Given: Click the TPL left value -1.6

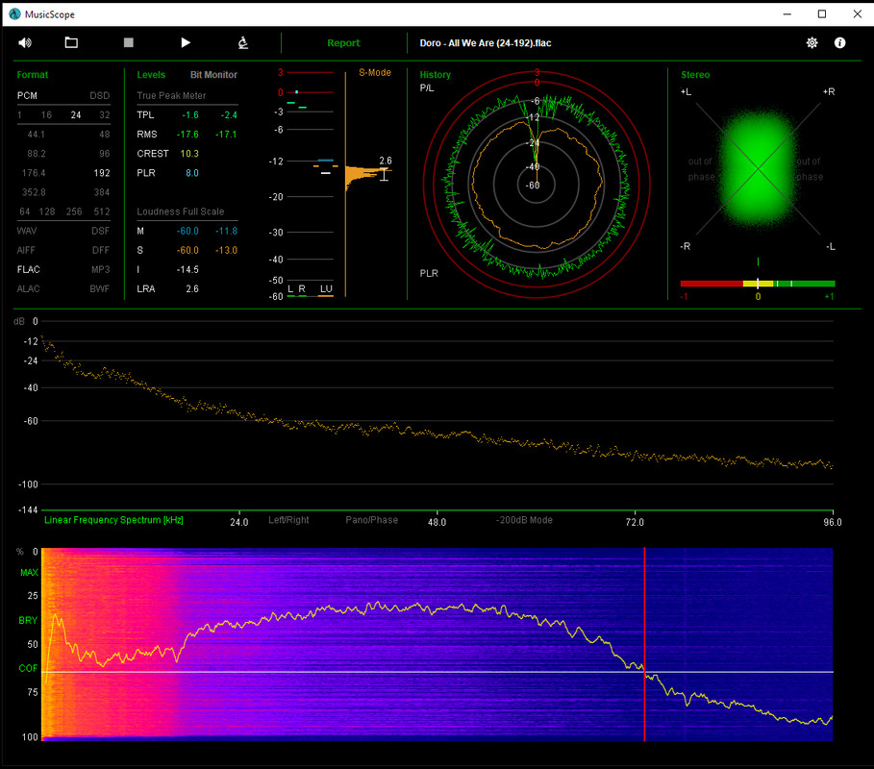Looking at the screenshot, I should pyautogui.click(x=190, y=114).
